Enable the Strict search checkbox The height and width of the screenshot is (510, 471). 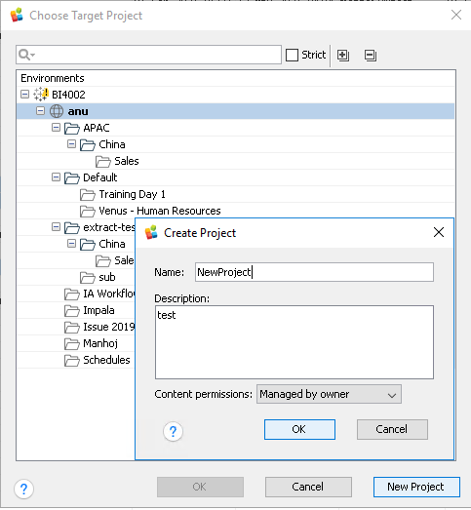point(292,55)
